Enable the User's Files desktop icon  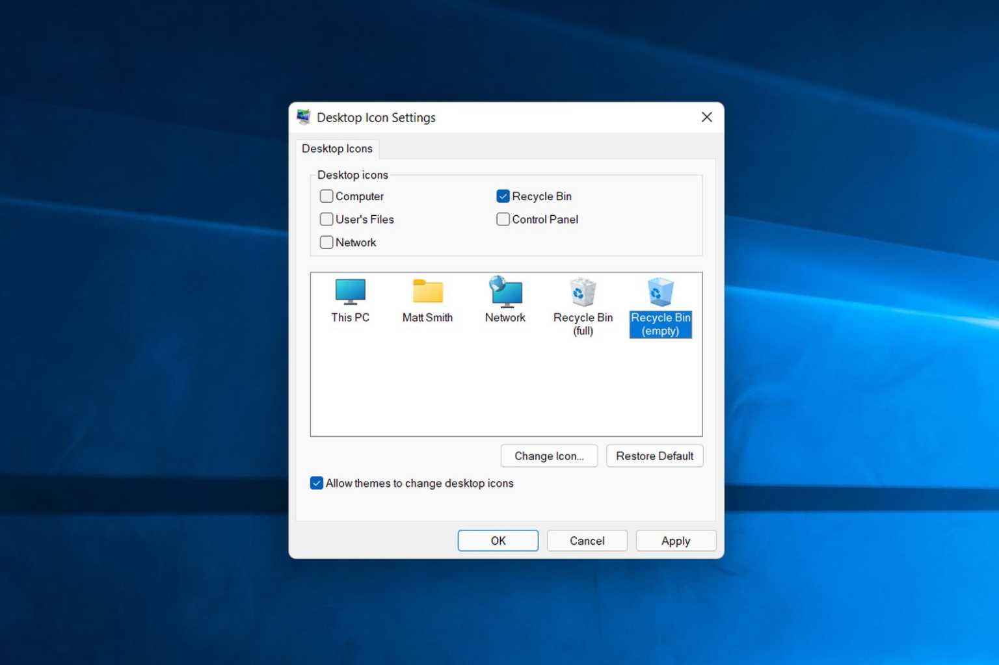click(326, 219)
